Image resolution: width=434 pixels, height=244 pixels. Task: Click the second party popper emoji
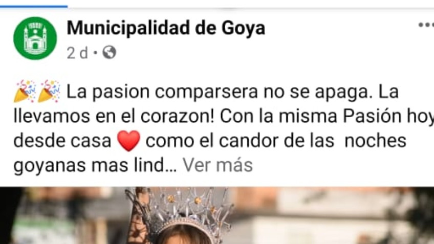[x=49, y=91]
